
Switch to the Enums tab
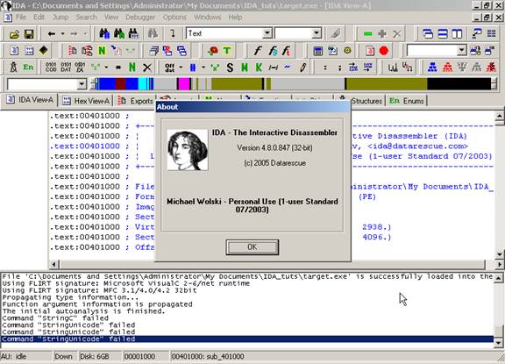coord(407,101)
